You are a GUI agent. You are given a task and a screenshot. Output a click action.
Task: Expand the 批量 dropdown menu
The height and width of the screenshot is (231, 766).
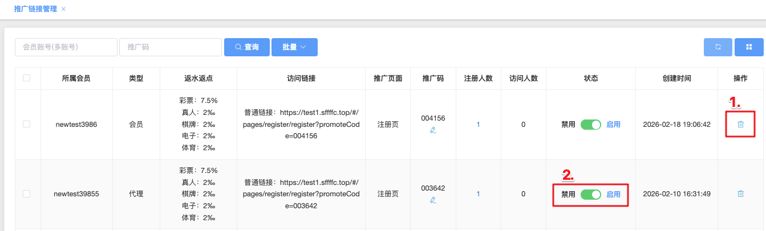click(294, 47)
